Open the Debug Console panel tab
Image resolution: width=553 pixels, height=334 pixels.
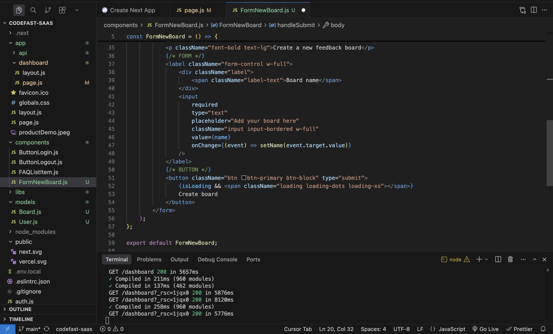tap(218, 259)
